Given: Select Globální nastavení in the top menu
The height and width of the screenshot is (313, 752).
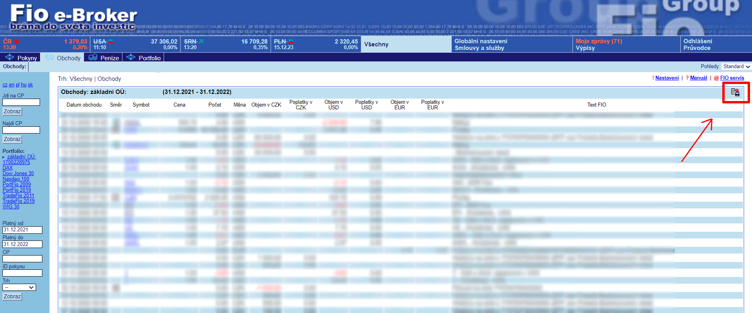Looking at the screenshot, I should (x=481, y=41).
